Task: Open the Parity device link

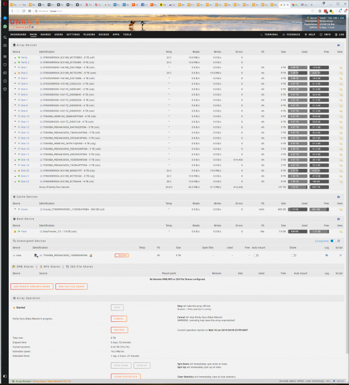Action: tap(24, 57)
